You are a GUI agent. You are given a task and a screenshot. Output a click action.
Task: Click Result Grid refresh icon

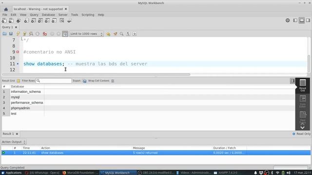19,81
